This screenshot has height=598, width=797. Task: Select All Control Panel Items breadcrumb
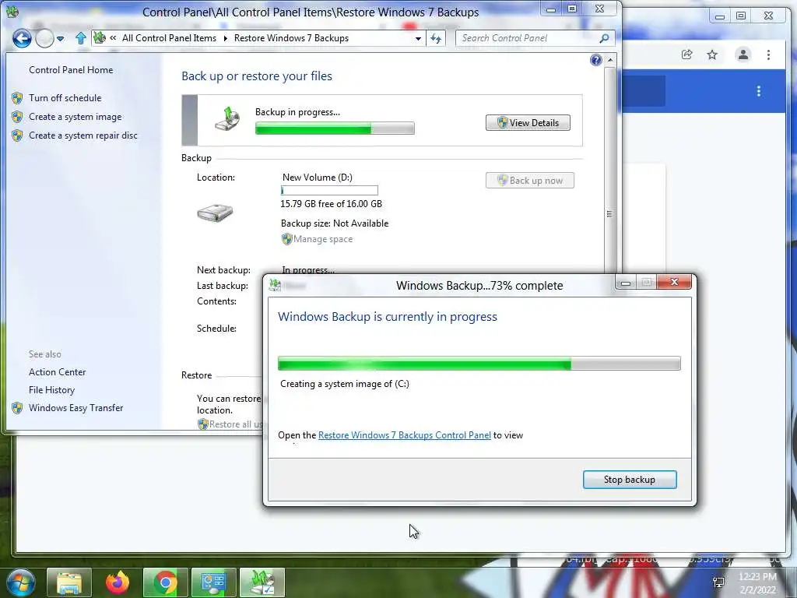169,38
